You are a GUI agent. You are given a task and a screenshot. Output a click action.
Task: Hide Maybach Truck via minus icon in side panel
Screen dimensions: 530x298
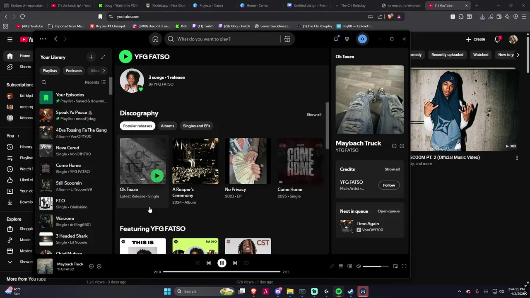(x=394, y=146)
